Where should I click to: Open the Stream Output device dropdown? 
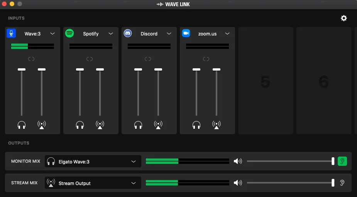click(134, 183)
